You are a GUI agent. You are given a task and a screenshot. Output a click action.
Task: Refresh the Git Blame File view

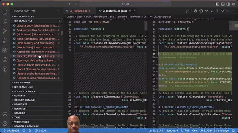(60, 21)
